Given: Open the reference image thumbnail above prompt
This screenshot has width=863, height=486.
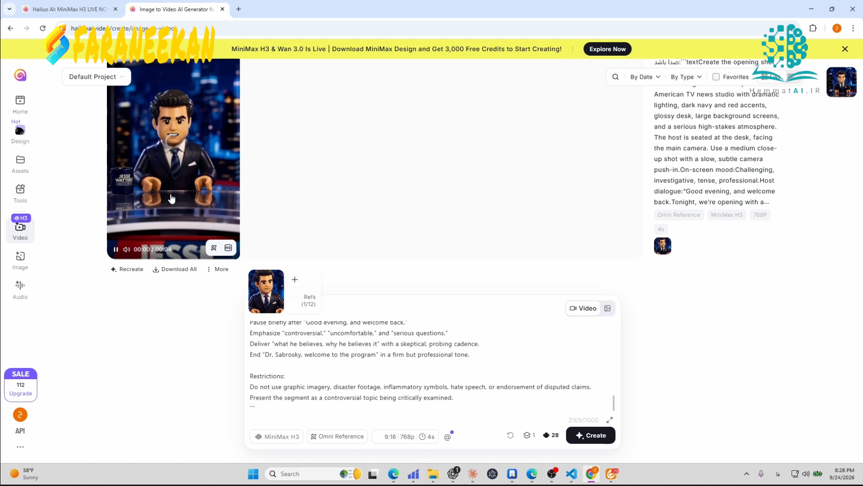Looking at the screenshot, I should point(266,291).
